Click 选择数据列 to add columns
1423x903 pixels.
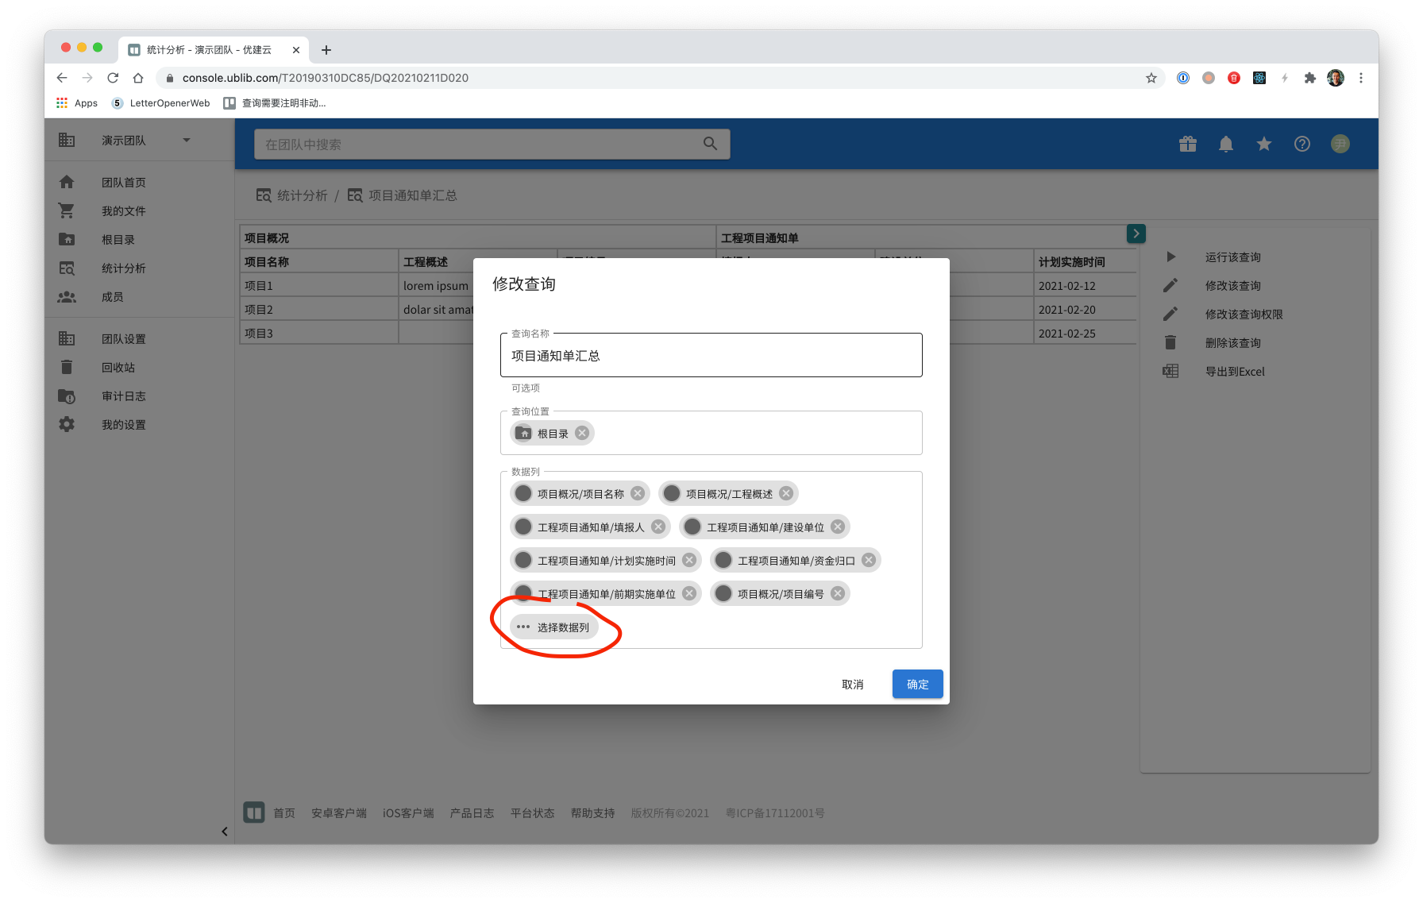555,627
